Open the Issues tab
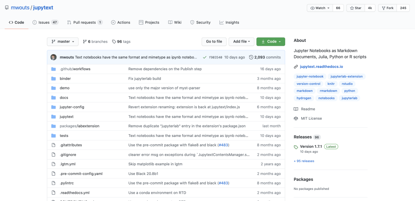This screenshot has height=201, width=415. click(45, 23)
